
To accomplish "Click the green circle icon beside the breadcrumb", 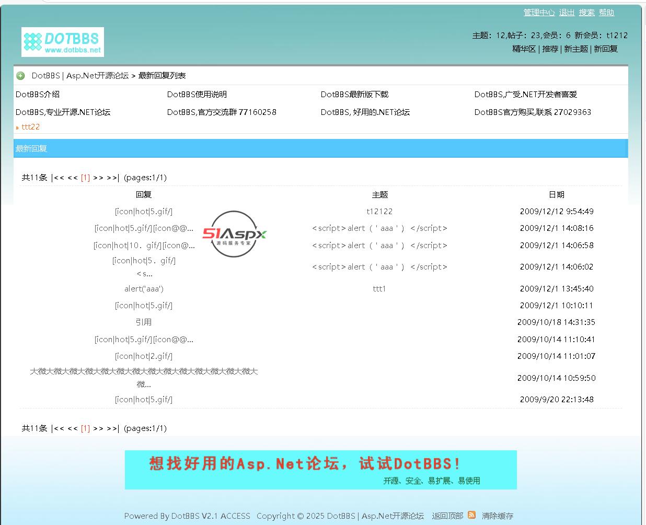I will (x=20, y=76).
